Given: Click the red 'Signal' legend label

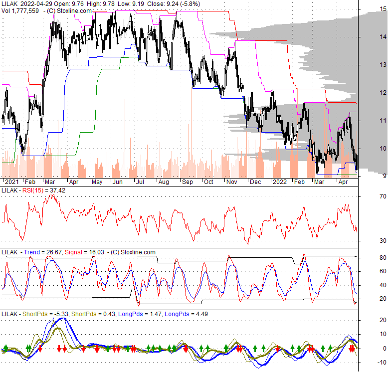Looking at the screenshot, I should click(73, 252).
